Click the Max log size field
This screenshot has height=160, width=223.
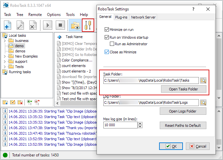click(x=120, y=125)
